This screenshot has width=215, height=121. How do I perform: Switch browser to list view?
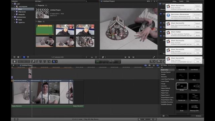coord(28,57)
